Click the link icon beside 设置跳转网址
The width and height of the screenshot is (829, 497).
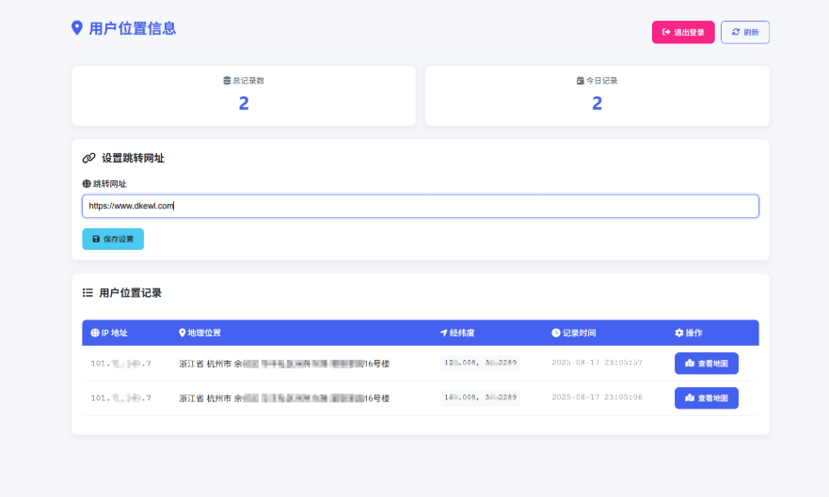click(88, 158)
